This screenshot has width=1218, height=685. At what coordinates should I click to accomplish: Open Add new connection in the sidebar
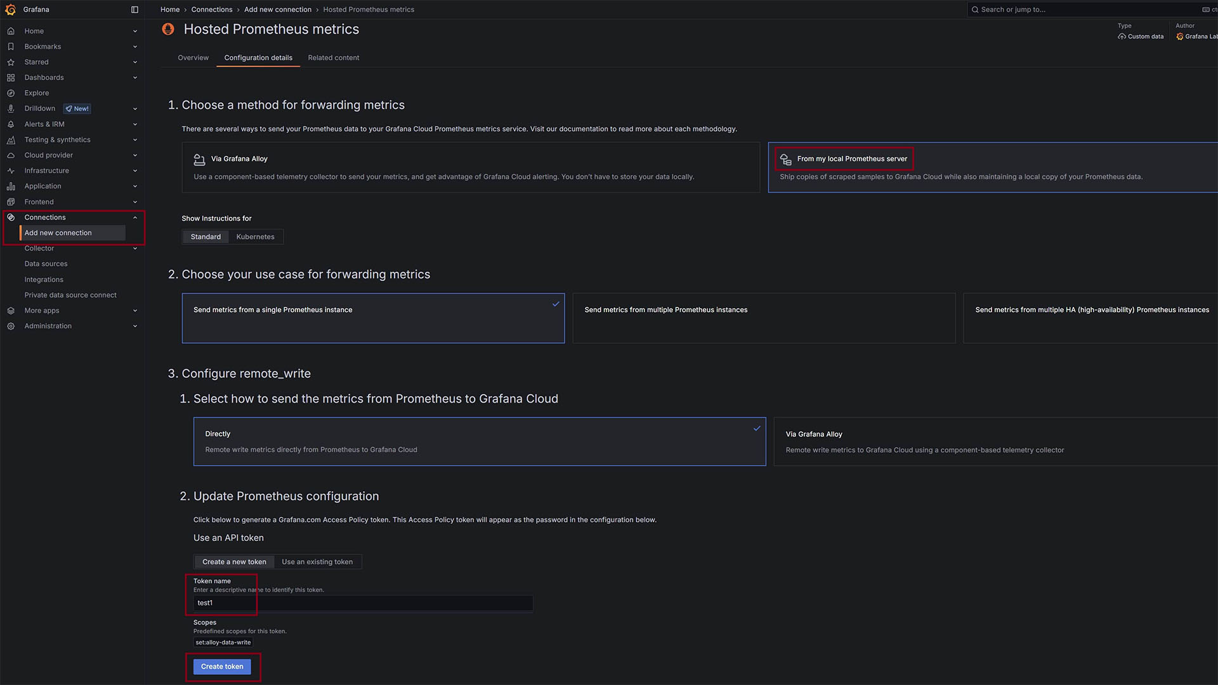click(x=57, y=233)
